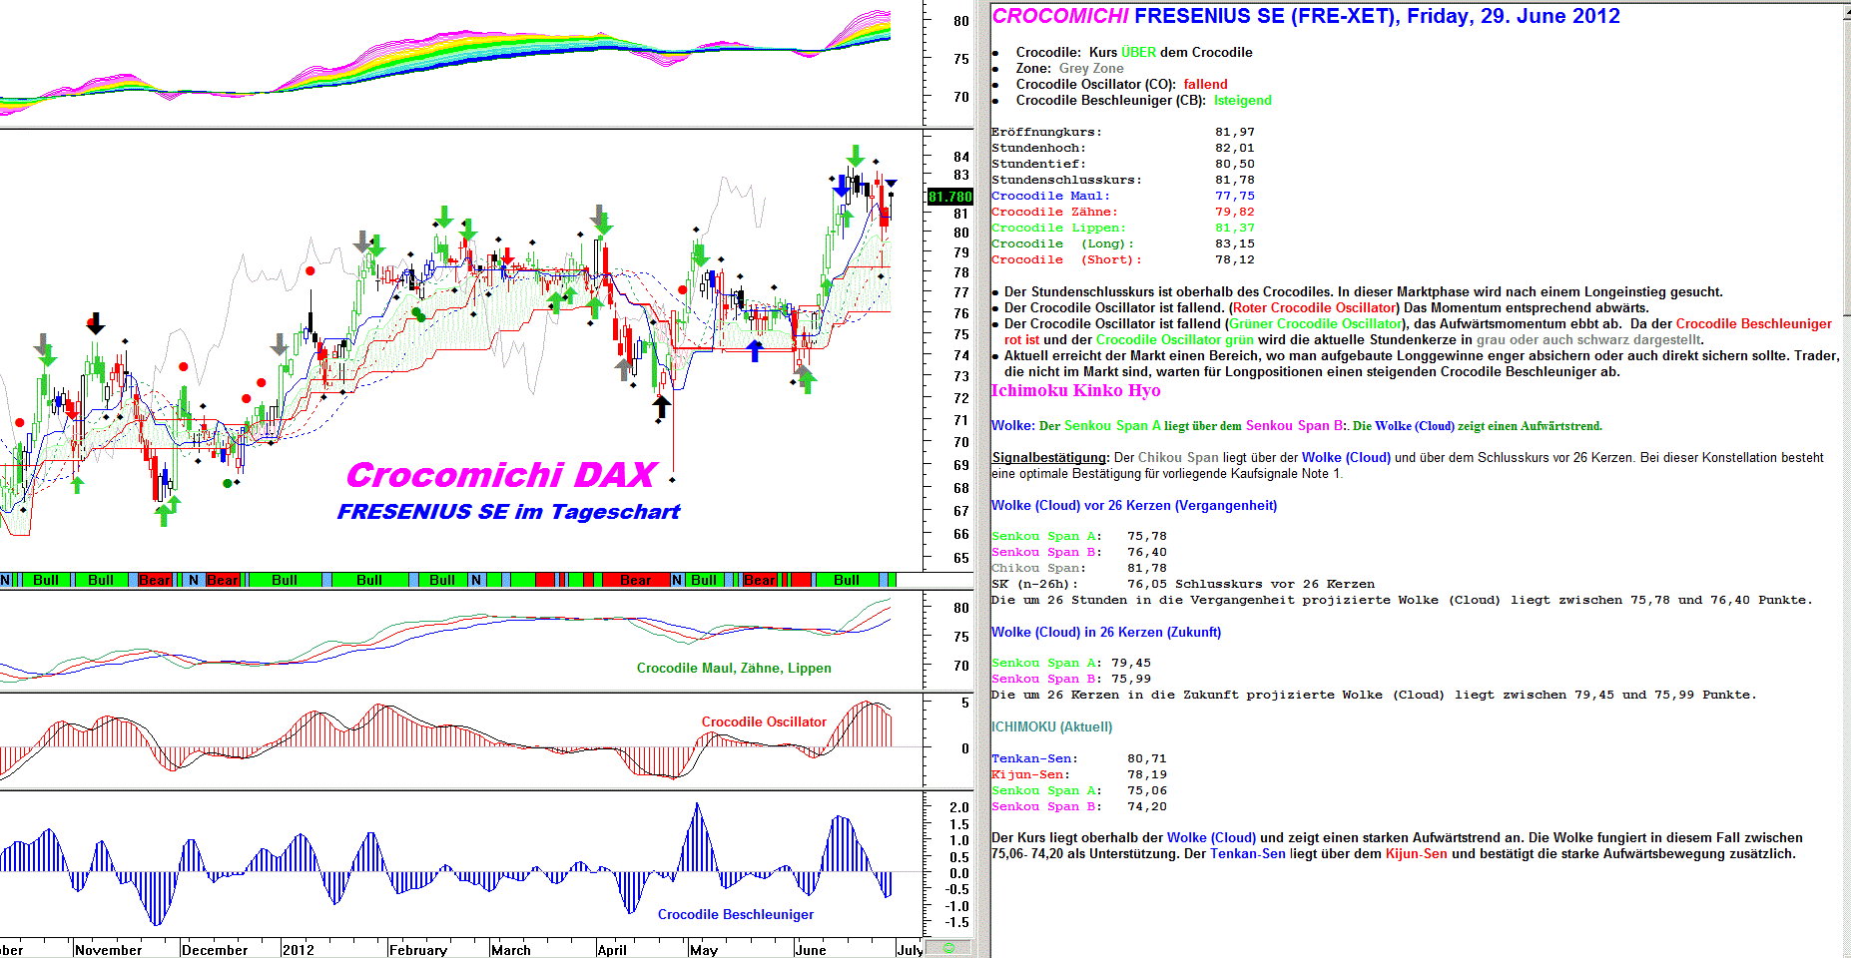This screenshot has height=958, width=1851.
Task: Click the blue triangle marker above last candle
Action: [x=891, y=184]
